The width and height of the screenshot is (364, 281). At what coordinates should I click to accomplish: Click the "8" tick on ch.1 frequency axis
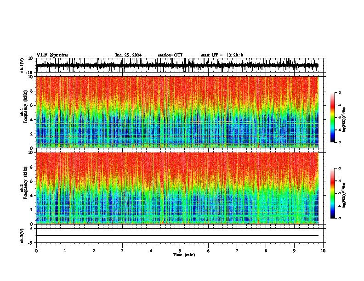click(32, 91)
